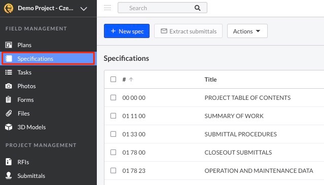Open PROJECT TABLE OF CONTENTS spec
Image resolution: width=324 pixels, height=185 pixels.
(247, 98)
